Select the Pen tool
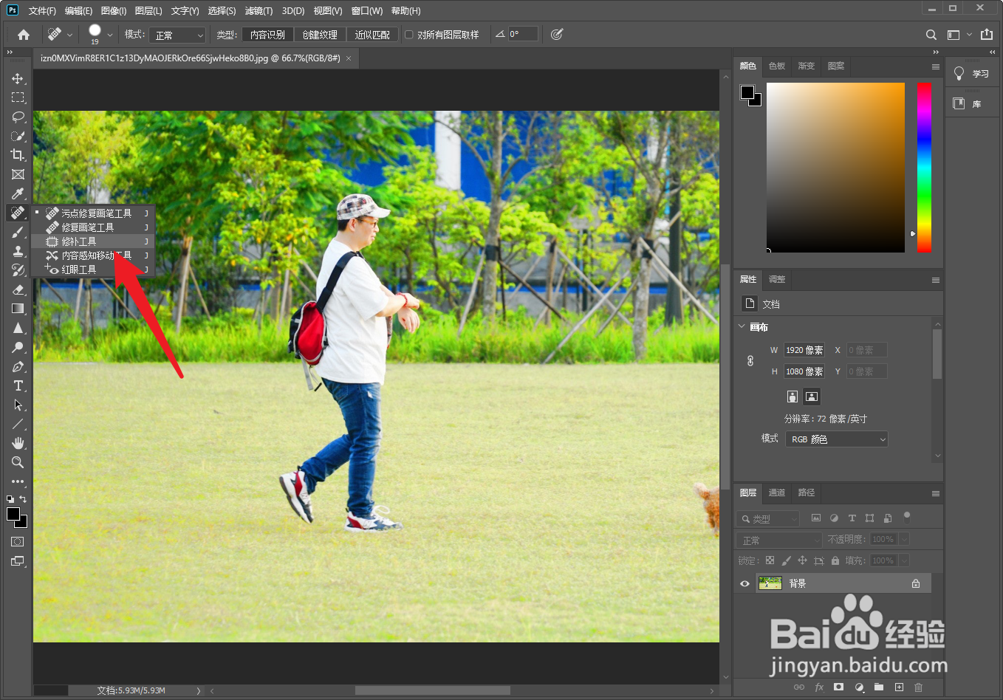Image resolution: width=1003 pixels, height=700 pixels. click(18, 366)
